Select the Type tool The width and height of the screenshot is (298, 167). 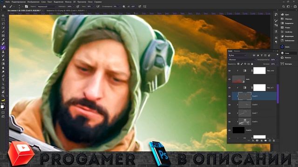coord(3,80)
